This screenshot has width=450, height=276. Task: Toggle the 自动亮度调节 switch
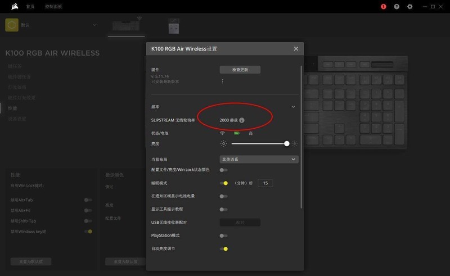click(224, 249)
